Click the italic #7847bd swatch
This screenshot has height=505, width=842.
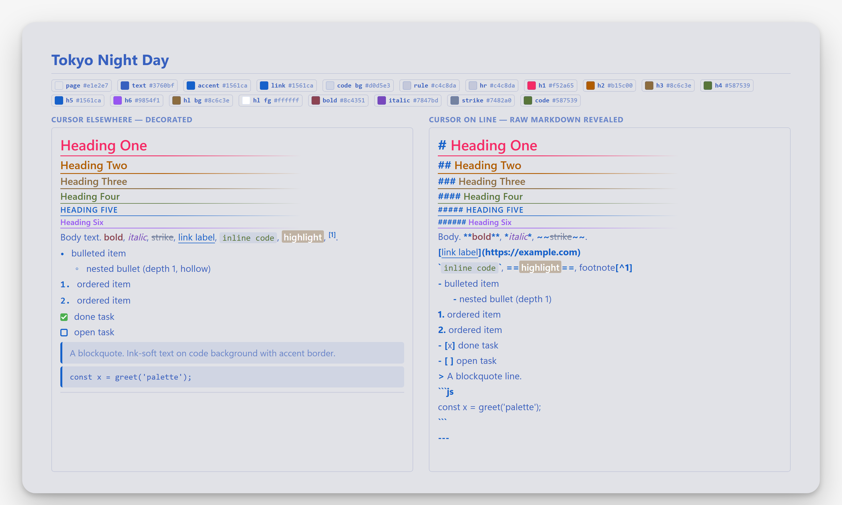click(408, 100)
